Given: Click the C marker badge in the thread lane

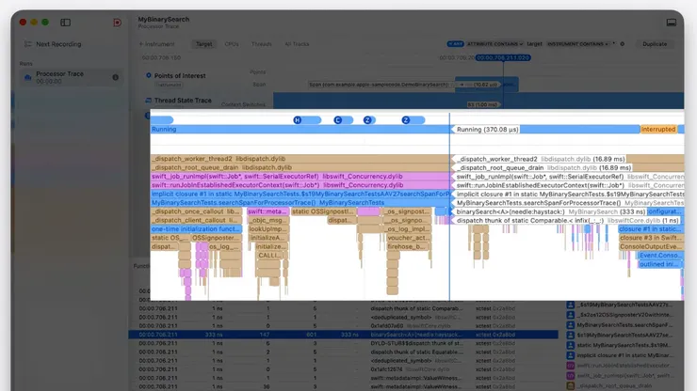Looking at the screenshot, I should [x=338, y=120].
